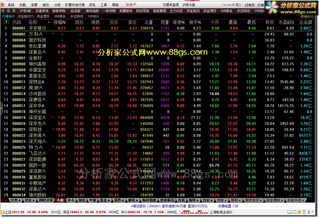
Task: Switch to the SUP统计 sub-tab
Action: (93, 17)
